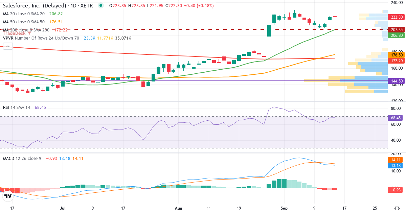Click the 222.30 last price label

coord(397,17)
